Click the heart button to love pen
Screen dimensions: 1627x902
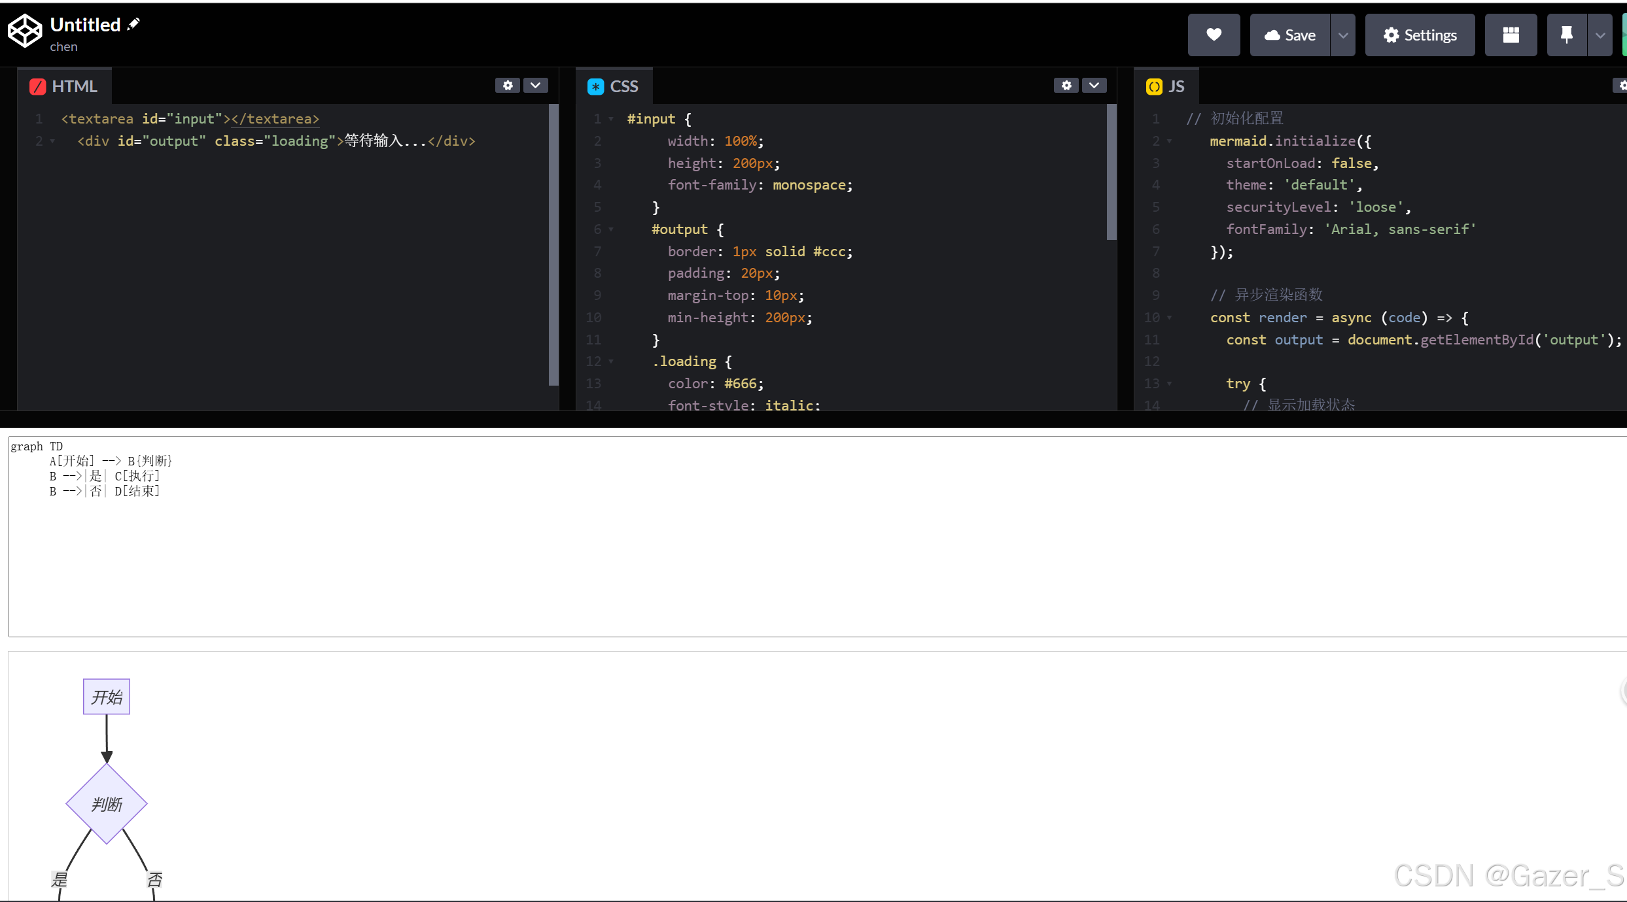(1214, 35)
